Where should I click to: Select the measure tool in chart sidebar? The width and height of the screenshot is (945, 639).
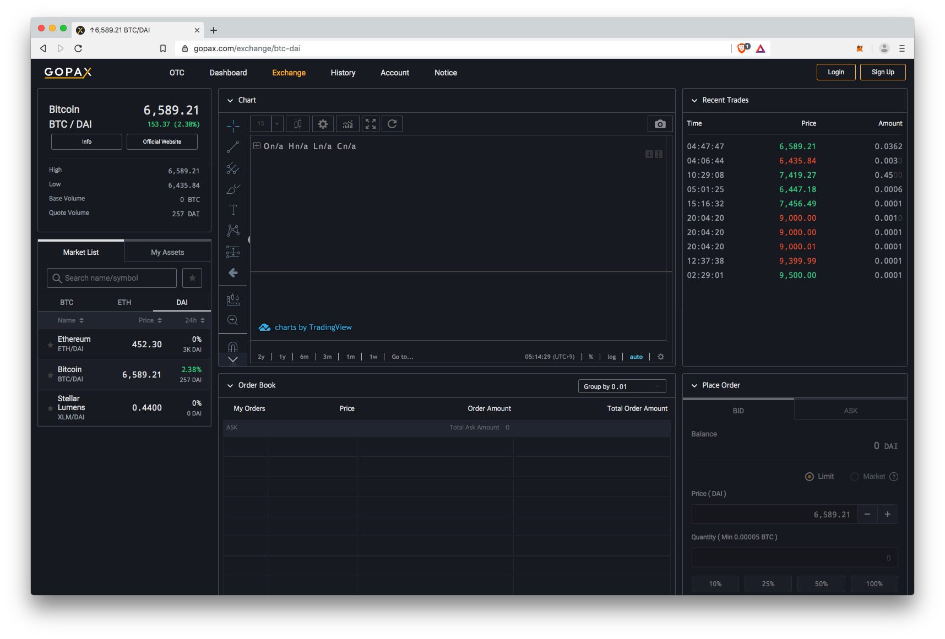(x=233, y=299)
